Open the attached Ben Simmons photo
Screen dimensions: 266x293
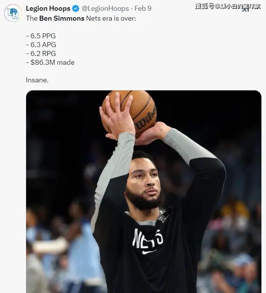[x=144, y=192]
